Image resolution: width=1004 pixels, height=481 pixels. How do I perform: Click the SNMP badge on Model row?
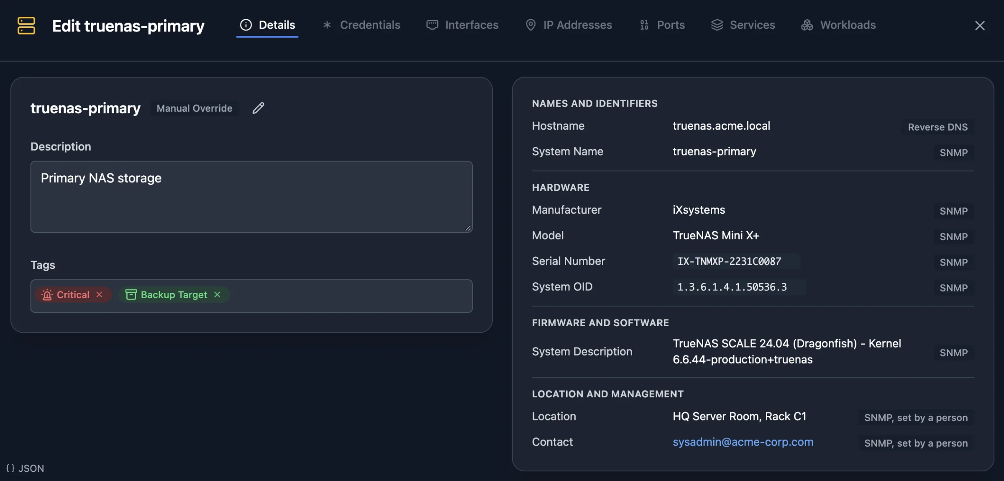[x=953, y=236]
